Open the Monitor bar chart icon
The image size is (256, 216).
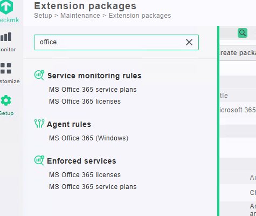[x=6, y=37]
